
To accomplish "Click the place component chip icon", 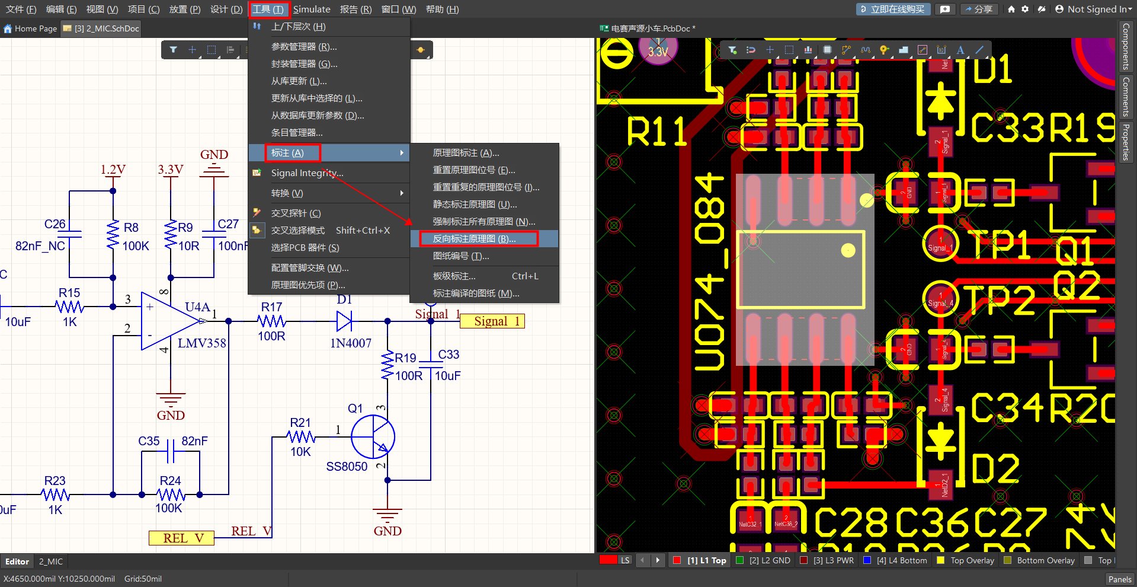I will pyautogui.click(x=827, y=50).
